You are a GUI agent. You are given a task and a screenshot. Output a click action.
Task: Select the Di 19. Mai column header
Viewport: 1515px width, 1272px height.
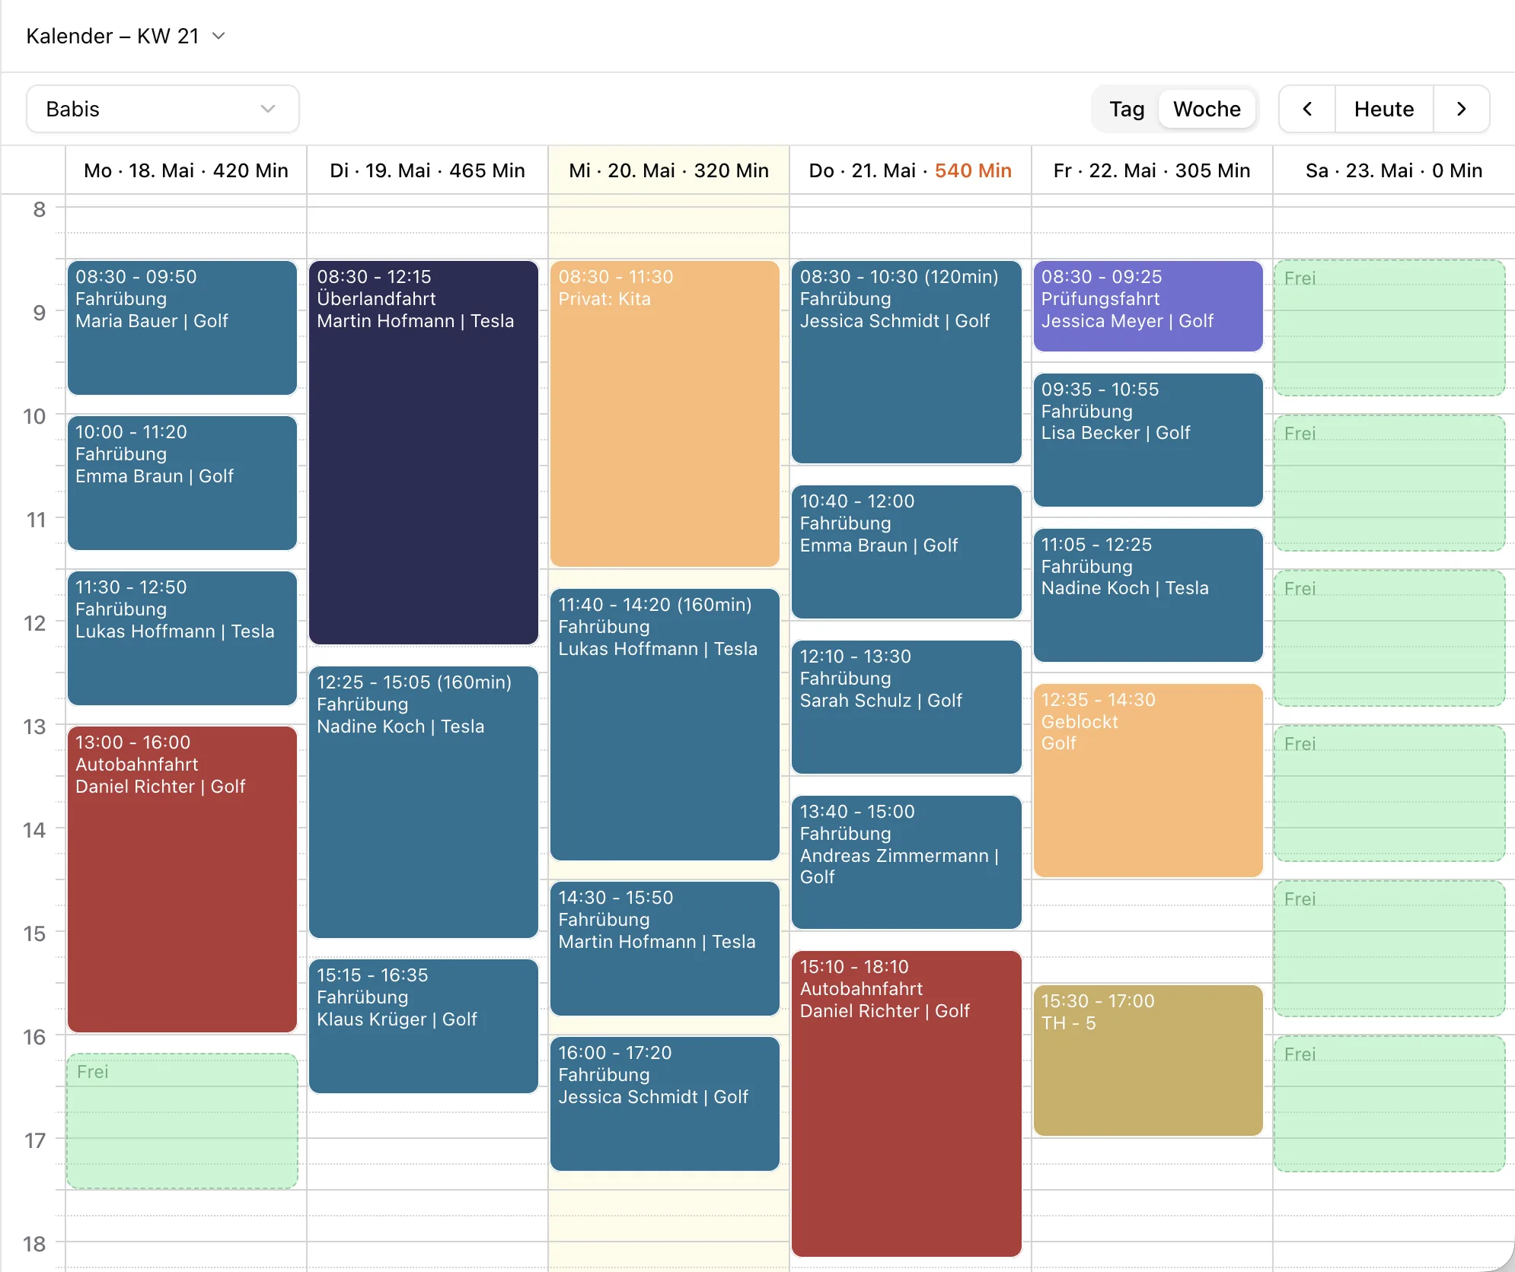click(427, 170)
